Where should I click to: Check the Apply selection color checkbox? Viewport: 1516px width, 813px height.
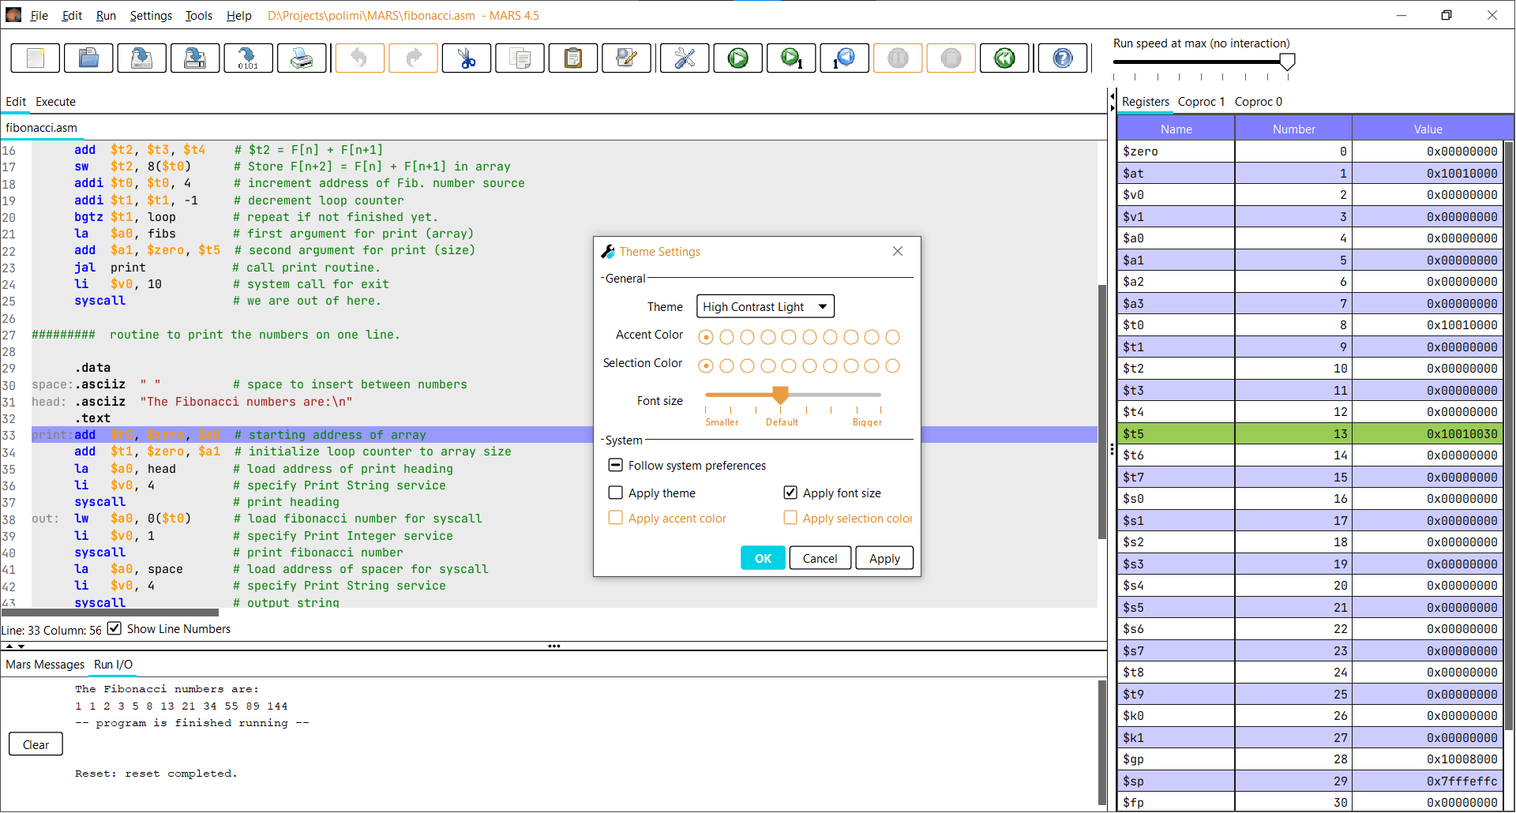pos(790,518)
